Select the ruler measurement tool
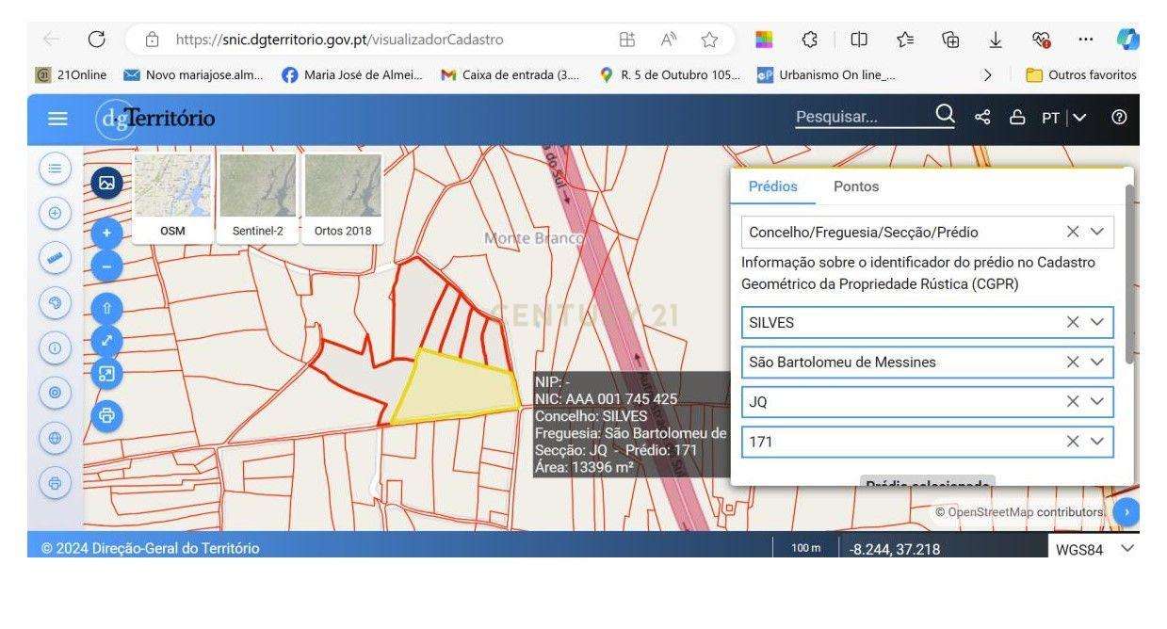The height and width of the screenshot is (629, 1167). coord(55,258)
